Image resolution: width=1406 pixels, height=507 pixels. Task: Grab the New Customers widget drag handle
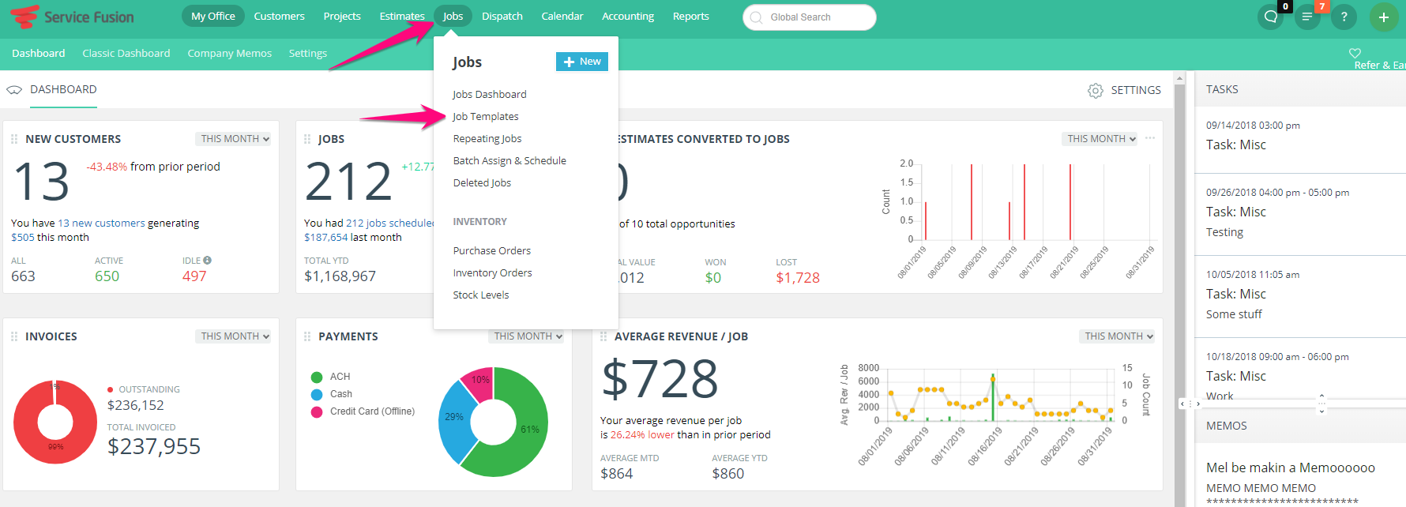pos(14,139)
